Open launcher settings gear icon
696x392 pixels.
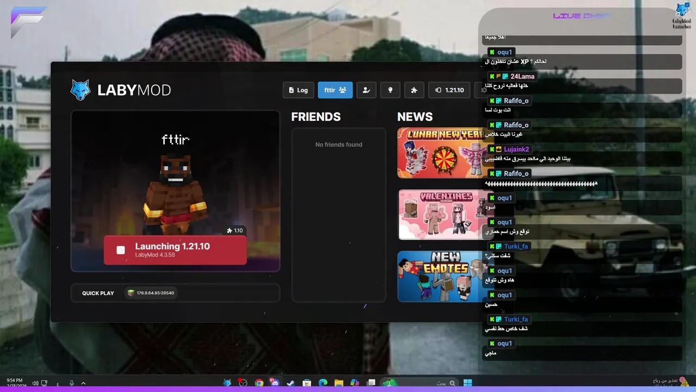click(483, 90)
